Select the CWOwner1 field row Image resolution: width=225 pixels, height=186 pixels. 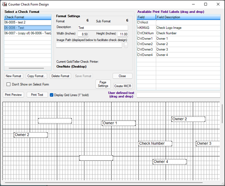tap(179, 39)
